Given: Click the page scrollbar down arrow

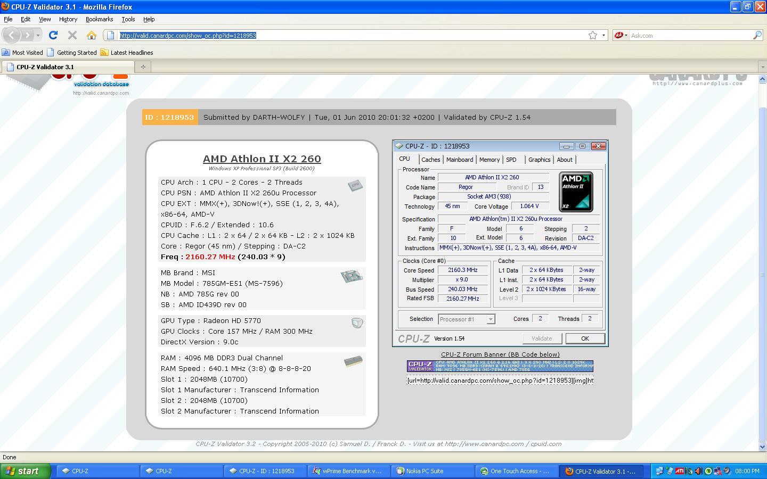Looking at the screenshot, I should [x=762, y=447].
